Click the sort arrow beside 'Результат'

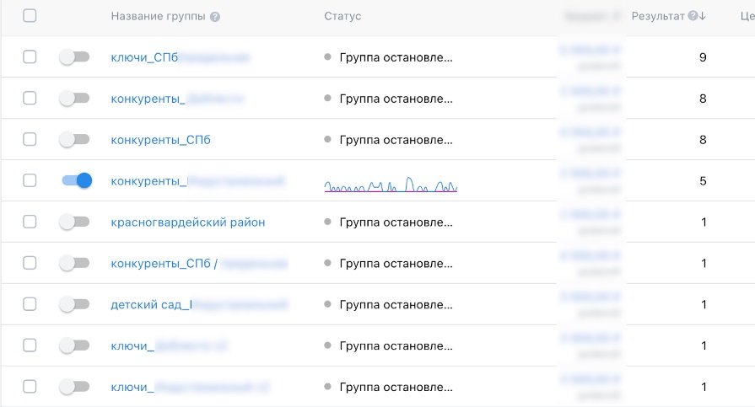(703, 16)
